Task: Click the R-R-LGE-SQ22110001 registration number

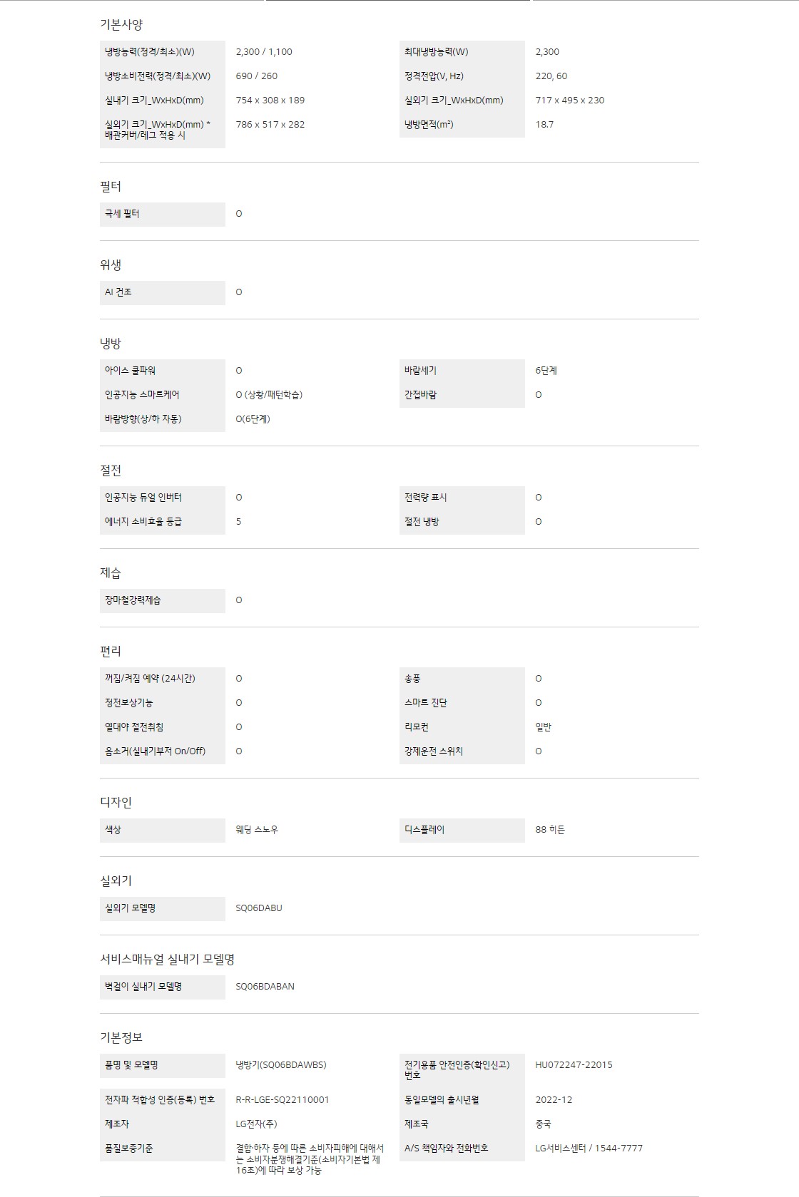Action: coord(283,1100)
